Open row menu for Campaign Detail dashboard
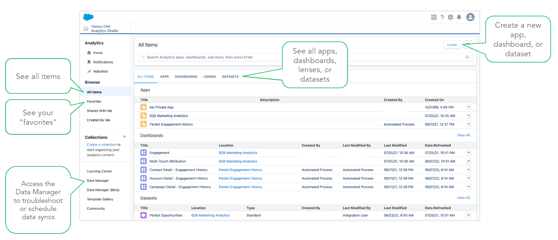 click(468, 187)
